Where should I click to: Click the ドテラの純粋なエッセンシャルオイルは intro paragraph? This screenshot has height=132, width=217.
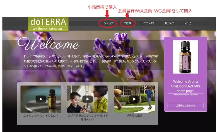tap(91, 61)
